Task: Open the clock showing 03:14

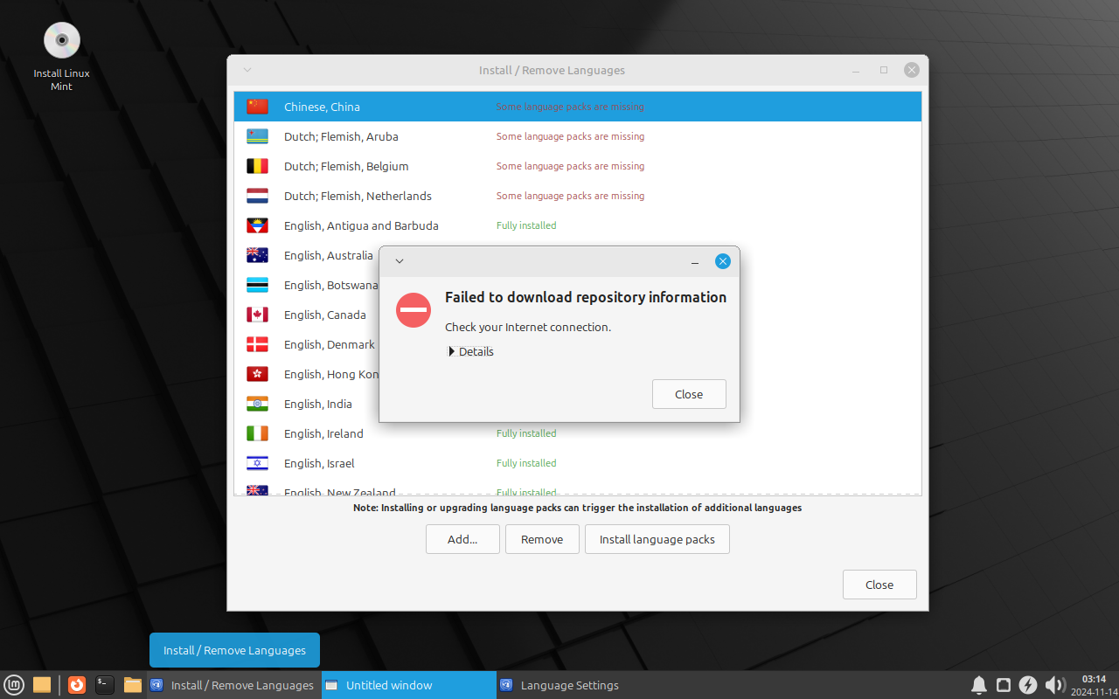Action: tap(1094, 685)
